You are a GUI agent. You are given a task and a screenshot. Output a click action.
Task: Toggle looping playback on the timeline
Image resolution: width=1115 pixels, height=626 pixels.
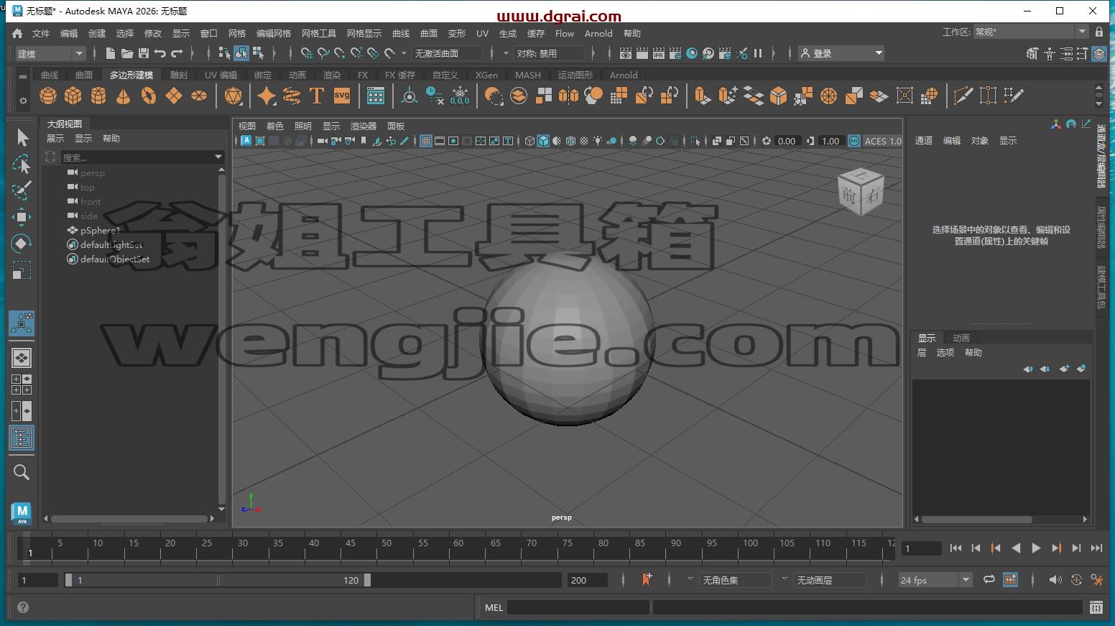(x=989, y=579)
